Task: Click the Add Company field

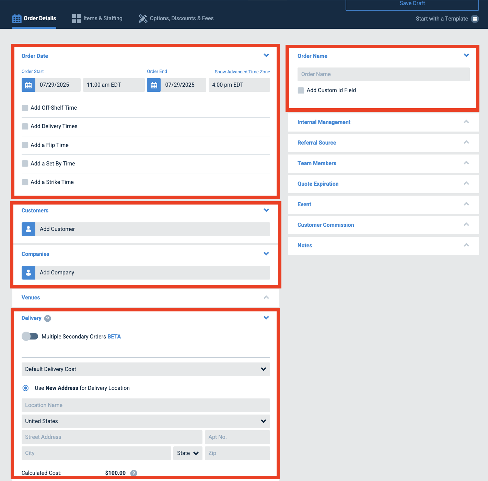Action: click(153, 273)
